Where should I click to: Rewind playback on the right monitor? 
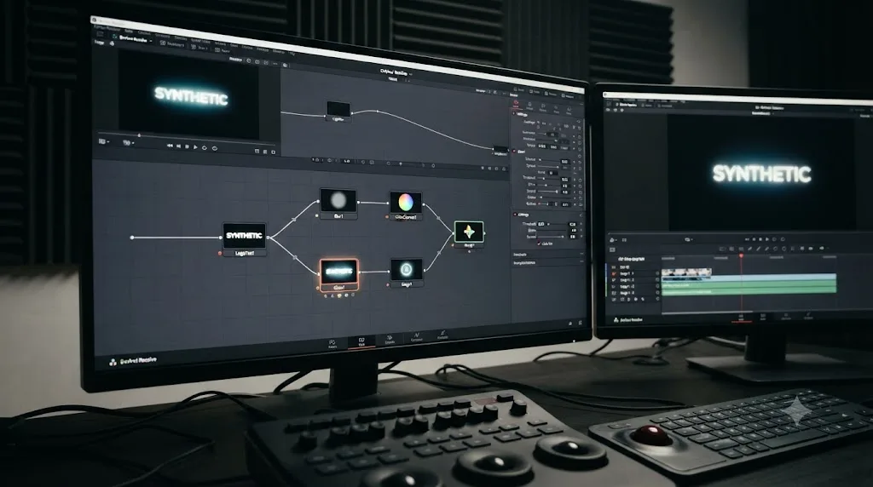[747, 239]
